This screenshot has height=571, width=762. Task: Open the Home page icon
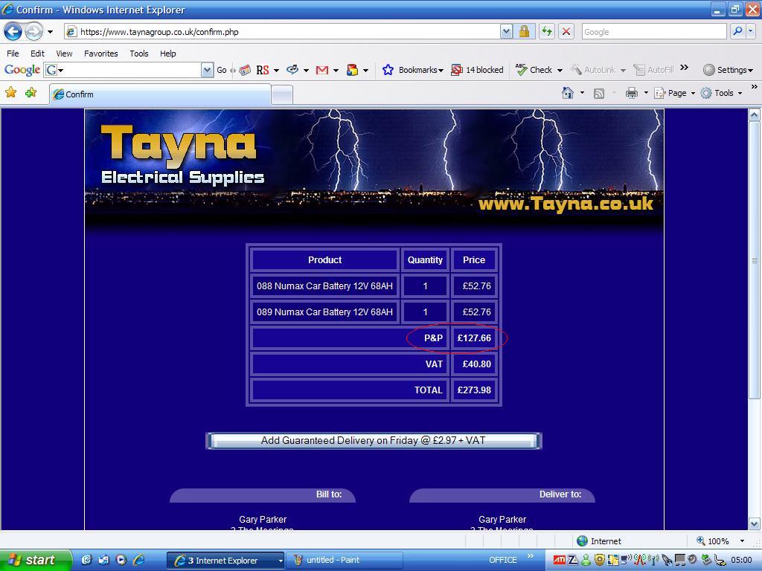[568, 93]
